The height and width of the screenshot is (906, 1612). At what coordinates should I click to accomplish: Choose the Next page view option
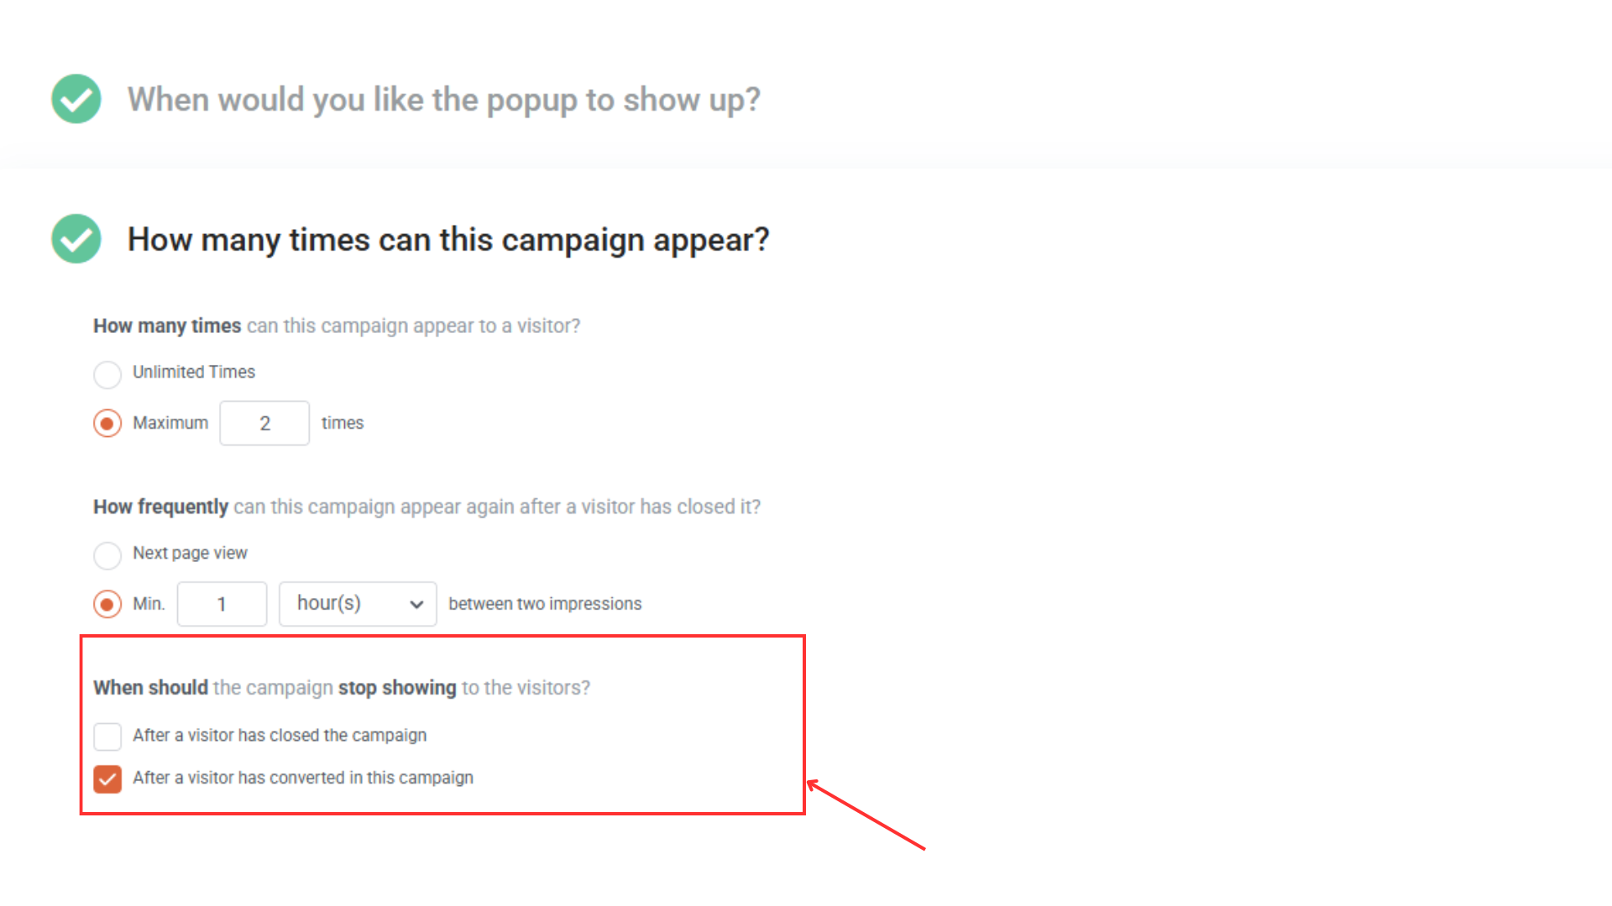[x=107, y=555]
